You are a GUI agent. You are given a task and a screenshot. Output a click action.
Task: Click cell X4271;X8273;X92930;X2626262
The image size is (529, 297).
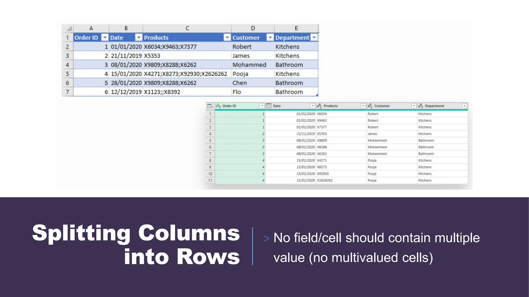coord(187,74)
